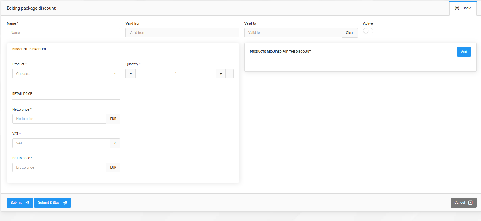
Task: Click the VAT percentage field
Action: point(61,143)
